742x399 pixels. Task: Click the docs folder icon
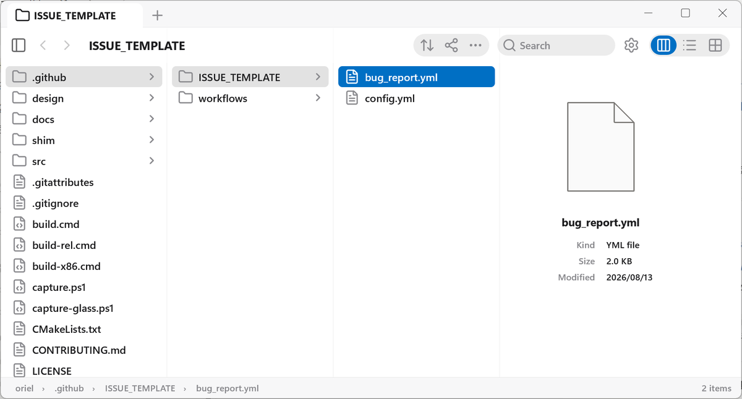tap(20, 119)
